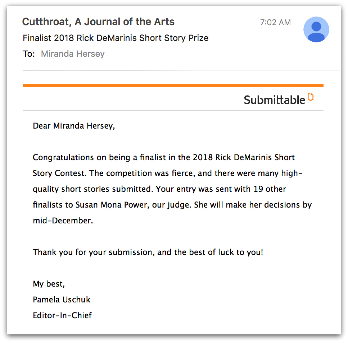The image size is (348, 343).
Task: Select the Editor-In-Chief title
Action: click(62, 315)
